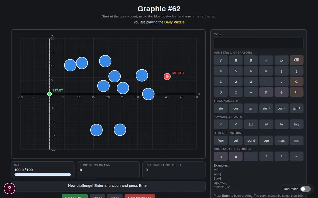This screenshot has width=318, height=198.
Task: Click the divide operator key
Action: click(266, 60)
